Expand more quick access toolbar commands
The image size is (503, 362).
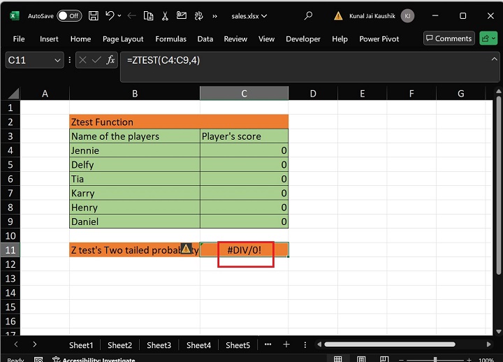point(214,16)
